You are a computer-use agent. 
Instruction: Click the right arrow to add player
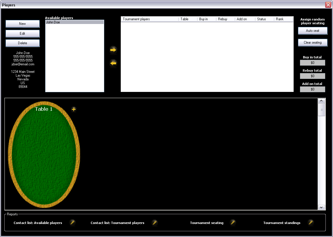coord(113,50)
